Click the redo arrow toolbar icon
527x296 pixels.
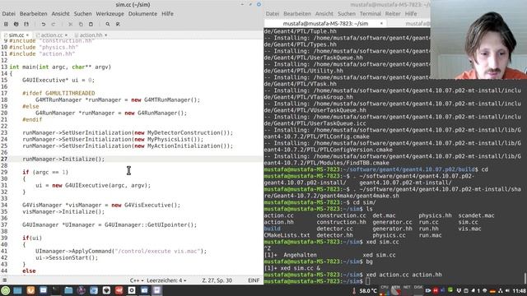[54, 24]
